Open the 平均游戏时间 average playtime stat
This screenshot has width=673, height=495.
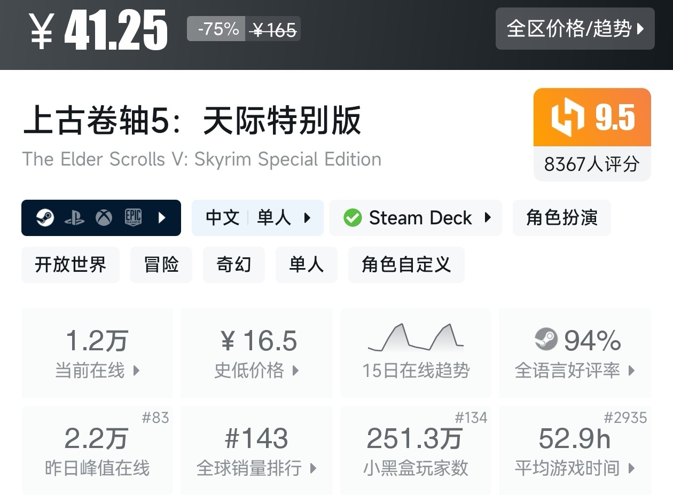pos(575,450)
